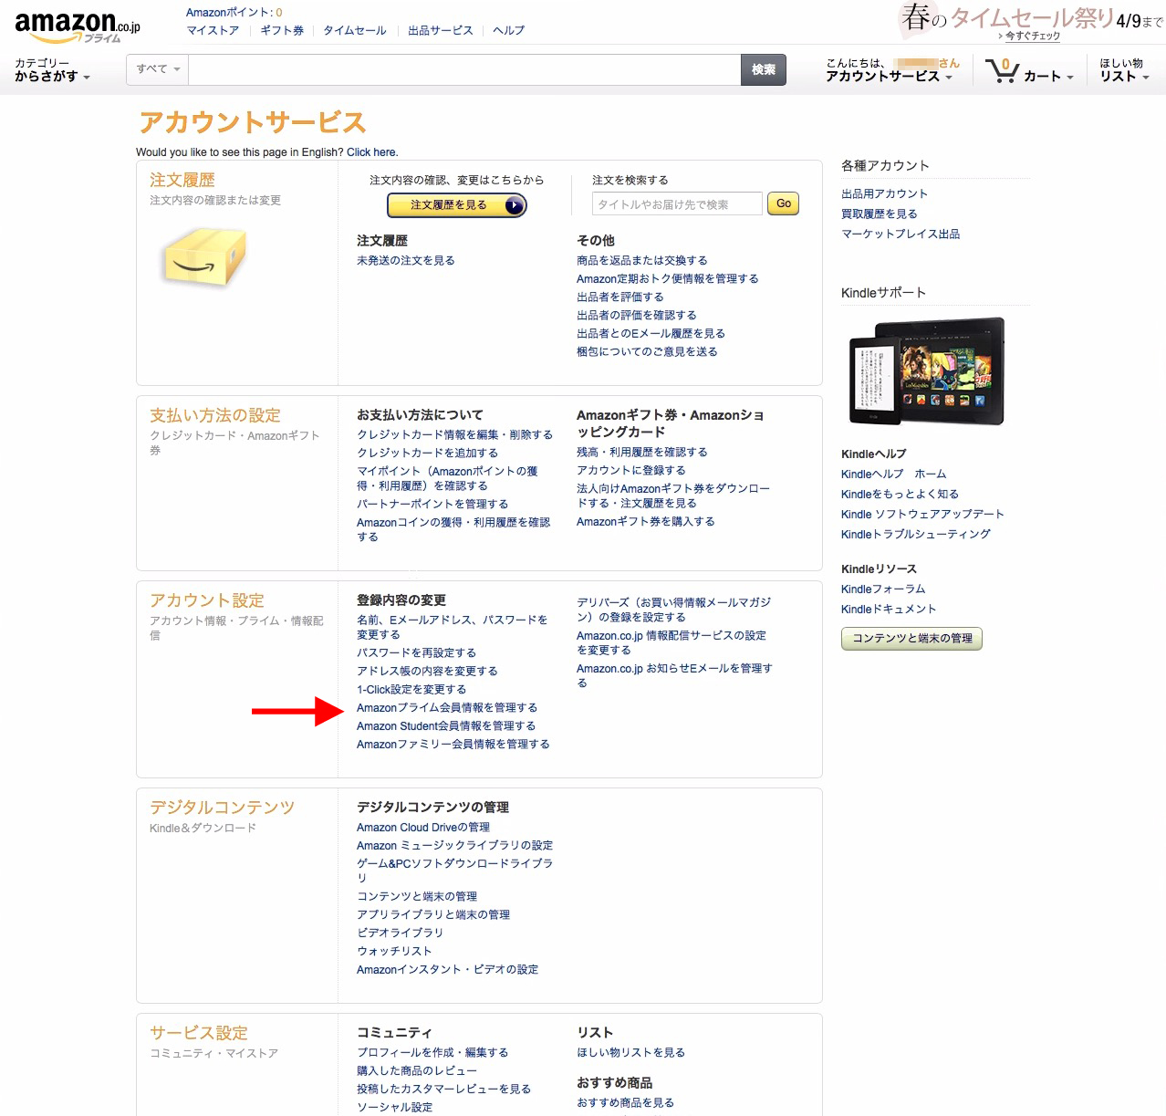The height and width of the screenshot is (1116, 1166).
Task: Click the Amazon package box illustration
Action: tap(203, 258)
